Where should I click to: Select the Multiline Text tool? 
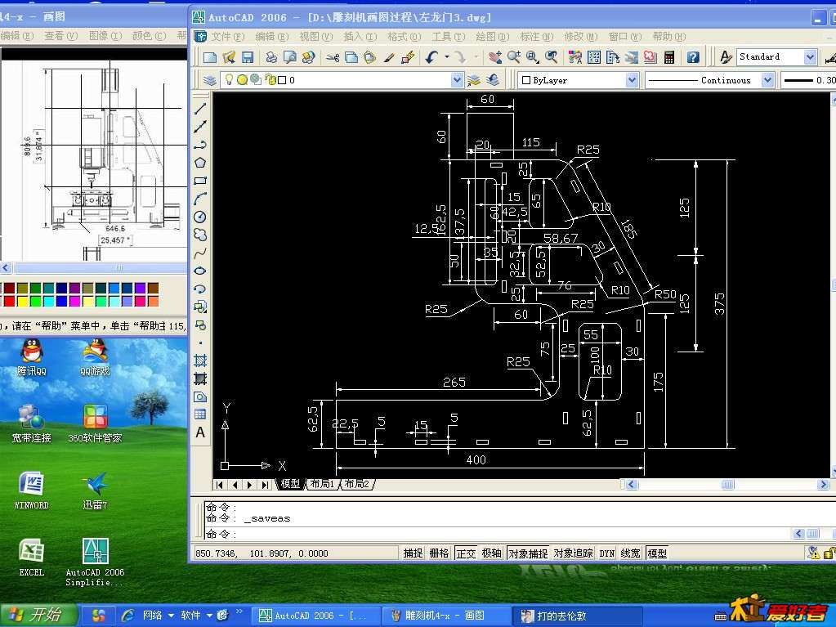tap(200, 432)
